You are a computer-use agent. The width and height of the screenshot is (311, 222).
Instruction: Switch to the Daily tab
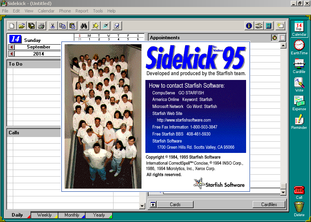[x=17, y=215]
